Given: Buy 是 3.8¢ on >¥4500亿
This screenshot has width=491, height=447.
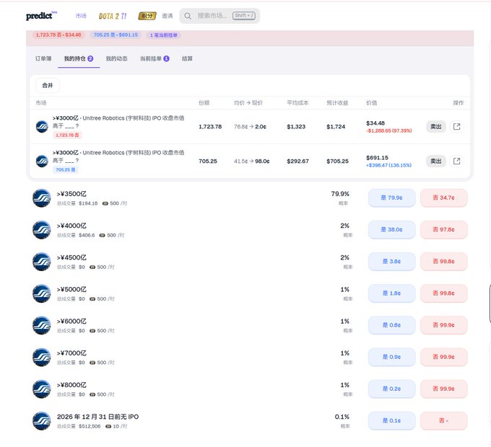Looking at the screenshot, I should tap(392, 262).
